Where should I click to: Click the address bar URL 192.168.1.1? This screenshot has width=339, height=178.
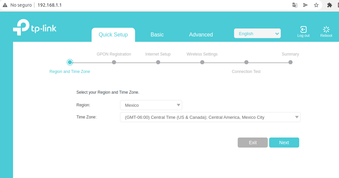(49, 5)
